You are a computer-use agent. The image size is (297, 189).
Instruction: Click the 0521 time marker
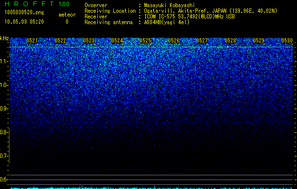coord(32,41)
